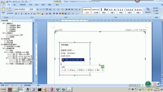Switch to the 邮件 ribbon tab
Screen dimensions: 163x92
coord(37,5)
